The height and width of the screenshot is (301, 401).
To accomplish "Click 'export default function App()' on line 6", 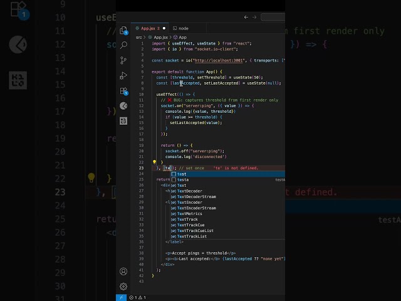I will pos(184,72).
